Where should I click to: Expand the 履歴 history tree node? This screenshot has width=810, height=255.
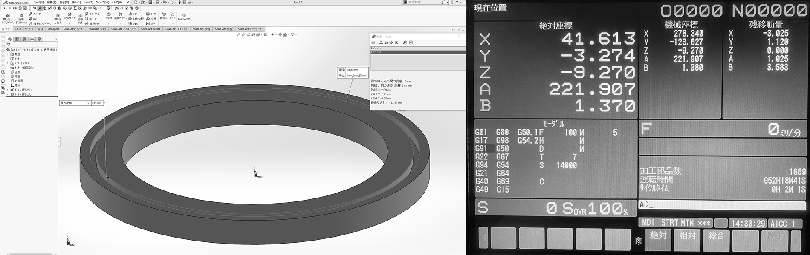[x=8, y=54]
